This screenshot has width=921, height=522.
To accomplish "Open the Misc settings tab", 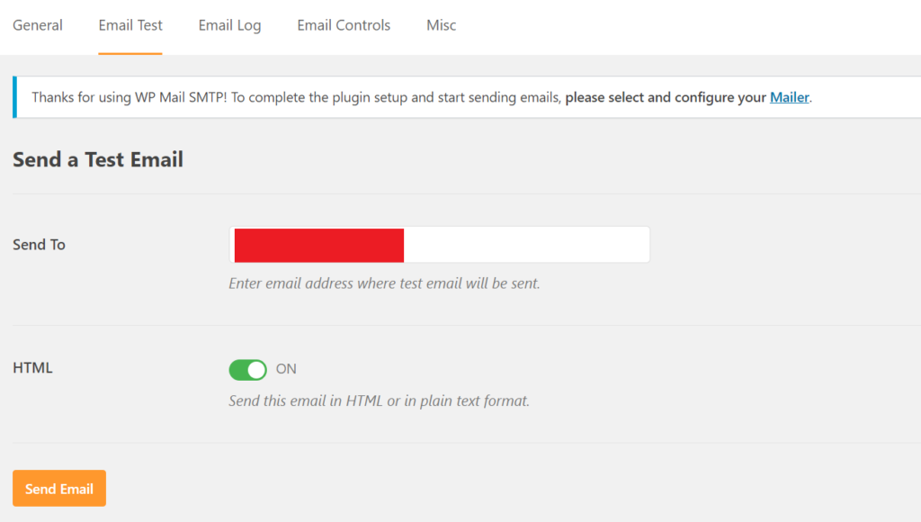I will tap(441, 25).
